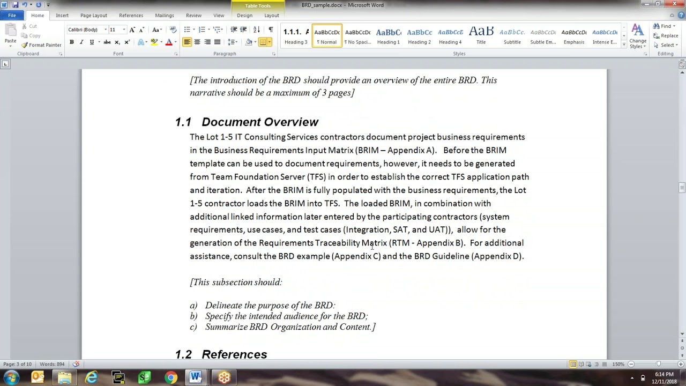The width and height of the screenshot is (686, 386).
Task: Open Word Help
Action: [681, 16]
